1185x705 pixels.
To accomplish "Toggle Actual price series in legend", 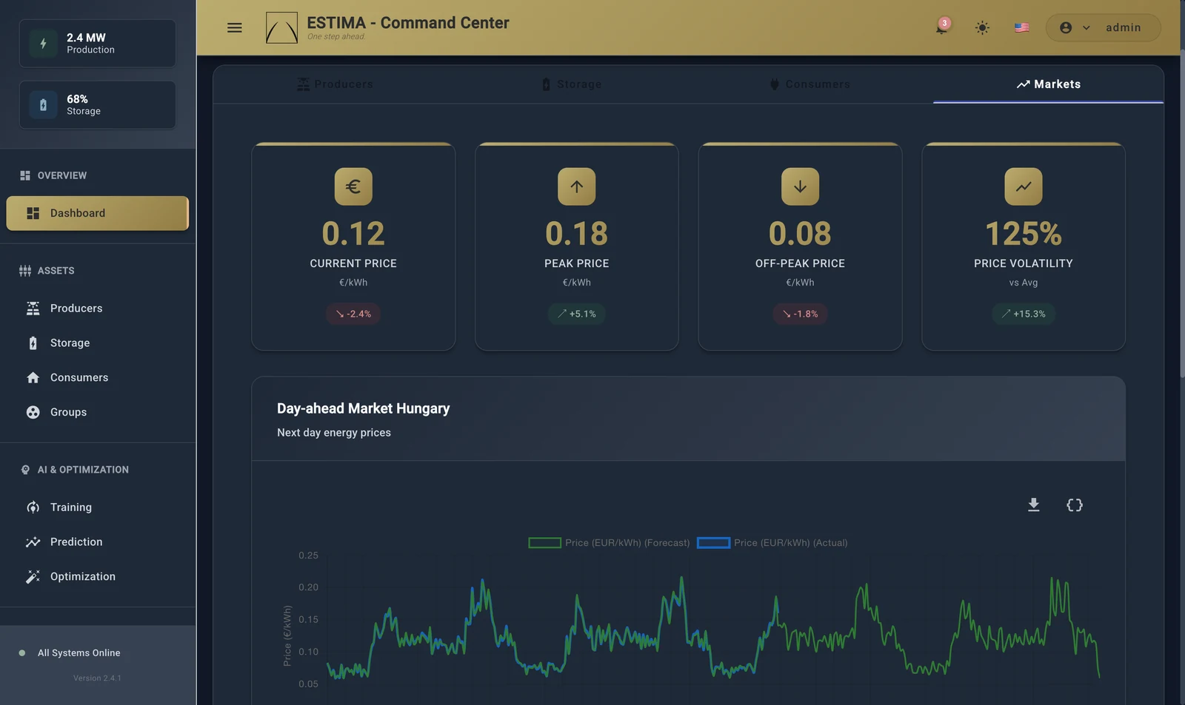I will tap(772, 543).
